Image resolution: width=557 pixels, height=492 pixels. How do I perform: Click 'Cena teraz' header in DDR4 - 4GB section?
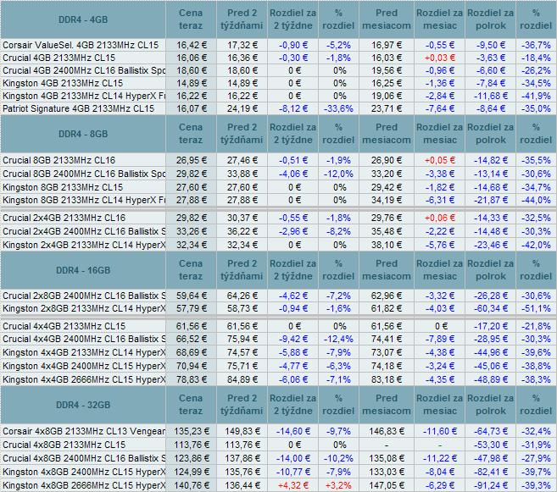pos(191,19)
